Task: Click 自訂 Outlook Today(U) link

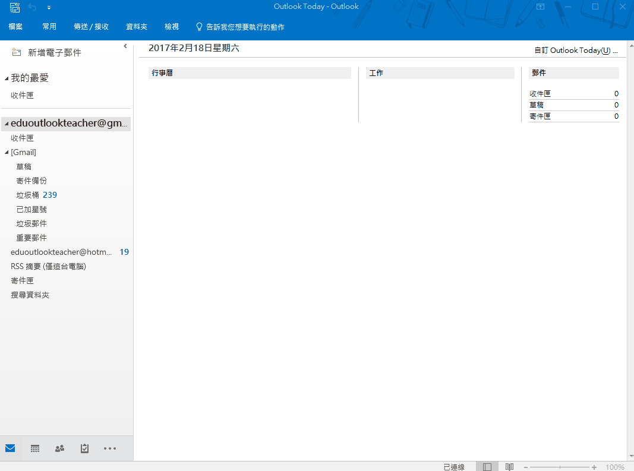Action: [576, 50]
